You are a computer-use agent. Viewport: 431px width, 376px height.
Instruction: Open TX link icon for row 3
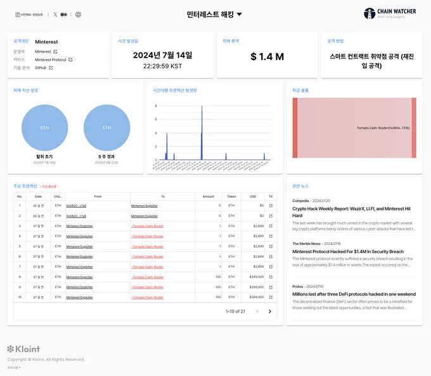(271, 226)
